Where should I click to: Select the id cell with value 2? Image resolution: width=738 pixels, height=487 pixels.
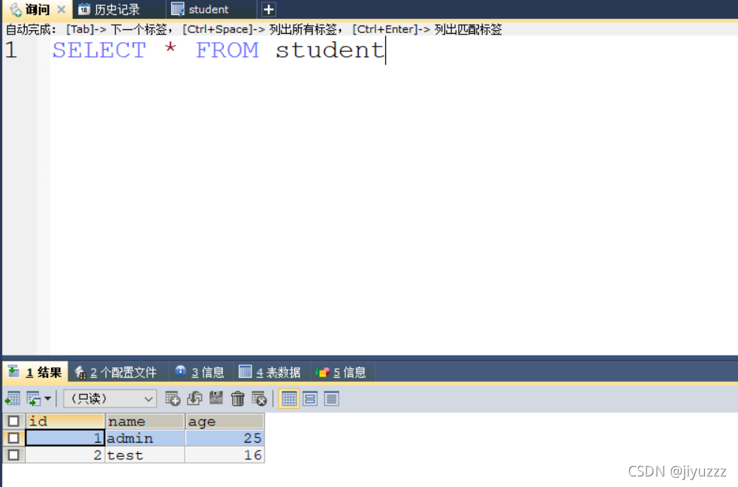click(x=65, y=455)
